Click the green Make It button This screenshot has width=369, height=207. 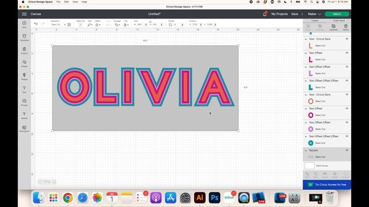pos(337,14)
